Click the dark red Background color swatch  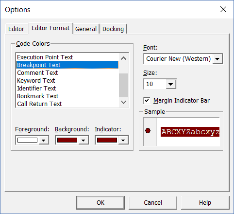pos(67,140)
